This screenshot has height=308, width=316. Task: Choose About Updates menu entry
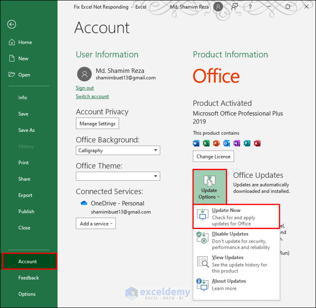pos(236,284)
